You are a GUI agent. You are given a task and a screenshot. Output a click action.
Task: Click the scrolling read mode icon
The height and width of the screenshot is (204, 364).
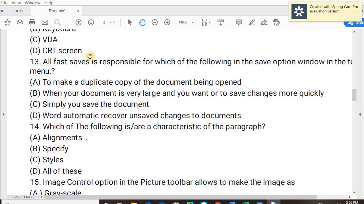point(221,22)
